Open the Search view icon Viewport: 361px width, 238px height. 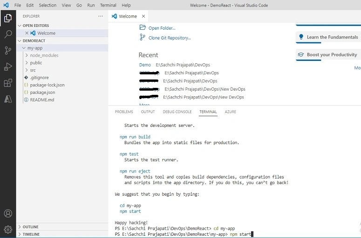click(8, 34)
